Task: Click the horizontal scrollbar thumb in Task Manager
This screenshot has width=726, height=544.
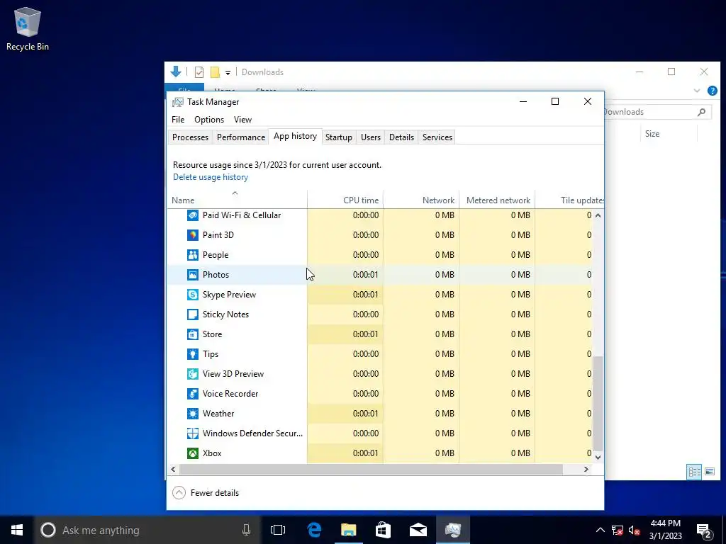Action: tap(371, 470)
